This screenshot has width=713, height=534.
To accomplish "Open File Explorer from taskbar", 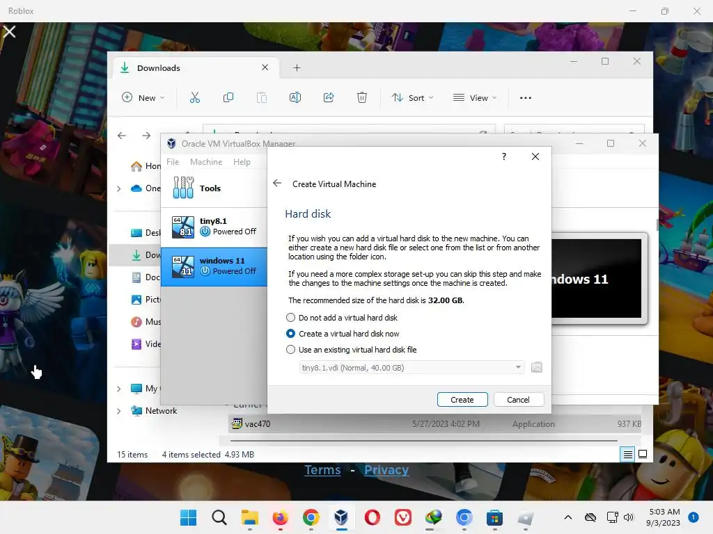I will click(x=250, y=517).
